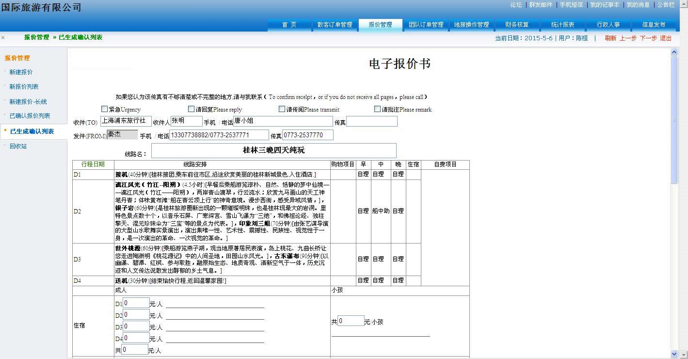This screenshot has height=359, width=688.
Task: Click the D2 住宿 price field
Action: [136, 315]
